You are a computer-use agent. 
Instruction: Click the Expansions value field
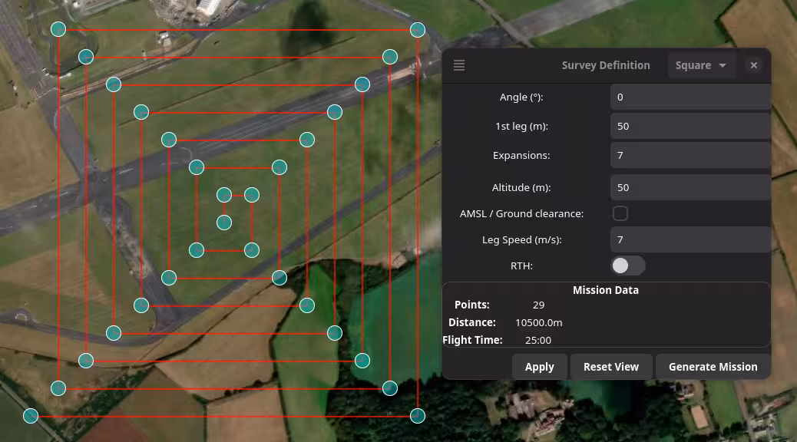690,155
